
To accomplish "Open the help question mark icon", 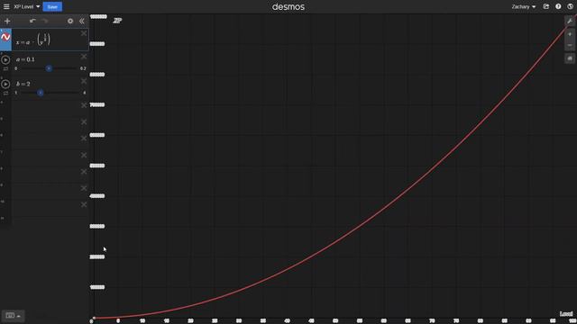I will [558, 6].
